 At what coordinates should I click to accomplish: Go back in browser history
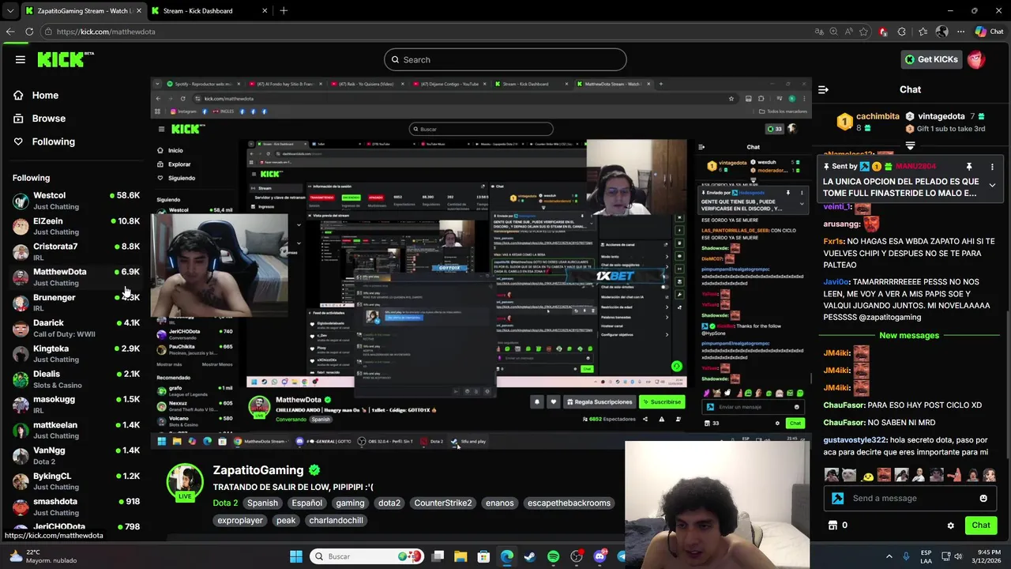point(10,32)
